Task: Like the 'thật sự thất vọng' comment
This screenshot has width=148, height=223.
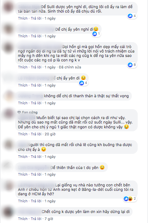Action: tap(23, 103)
